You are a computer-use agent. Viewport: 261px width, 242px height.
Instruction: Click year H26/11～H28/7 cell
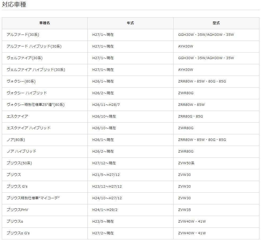[130, 105]
